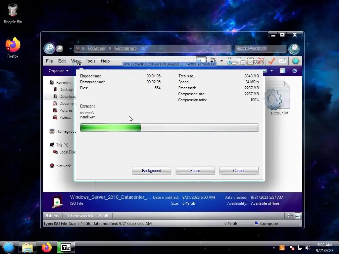Open File Explorer from the taskbar
Viewport: 339px width, 254px height.
tap(27, 247)
